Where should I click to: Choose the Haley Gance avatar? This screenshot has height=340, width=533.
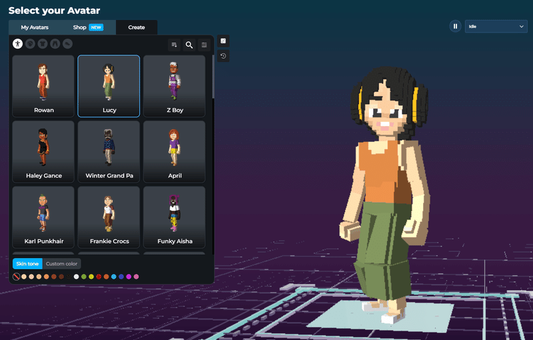point(43,151)
